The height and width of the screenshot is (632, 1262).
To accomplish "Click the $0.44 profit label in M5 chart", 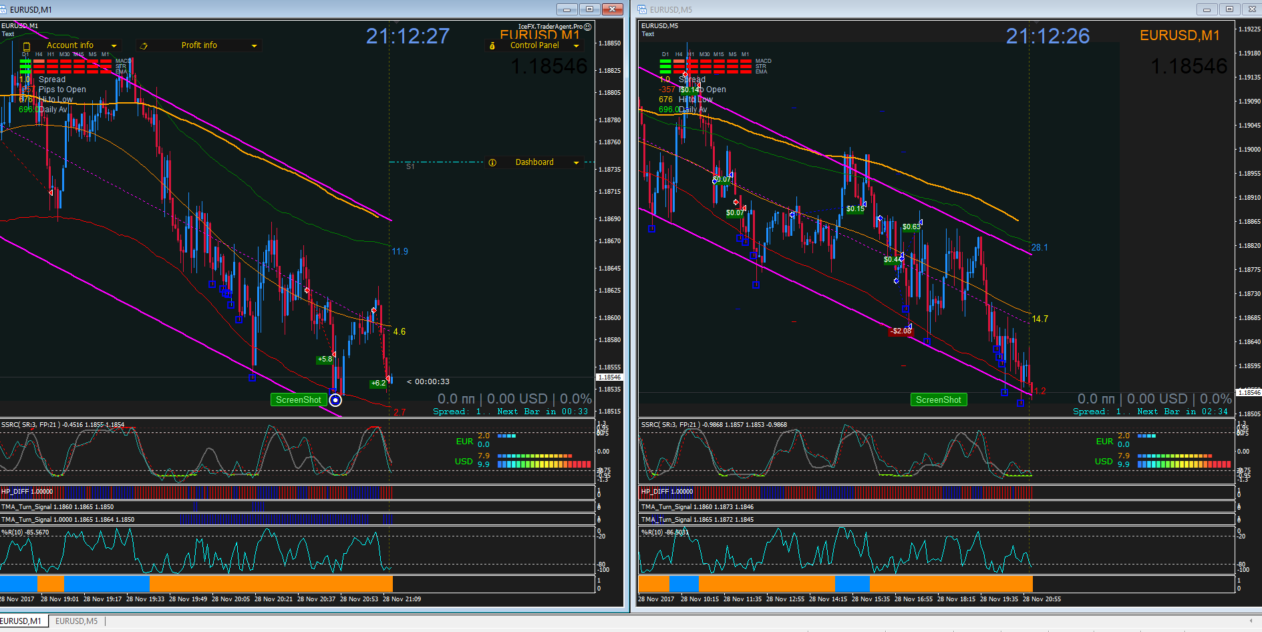I will (893, 260).
